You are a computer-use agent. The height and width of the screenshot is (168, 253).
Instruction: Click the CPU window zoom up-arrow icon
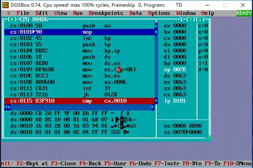(x=190, y=19)
